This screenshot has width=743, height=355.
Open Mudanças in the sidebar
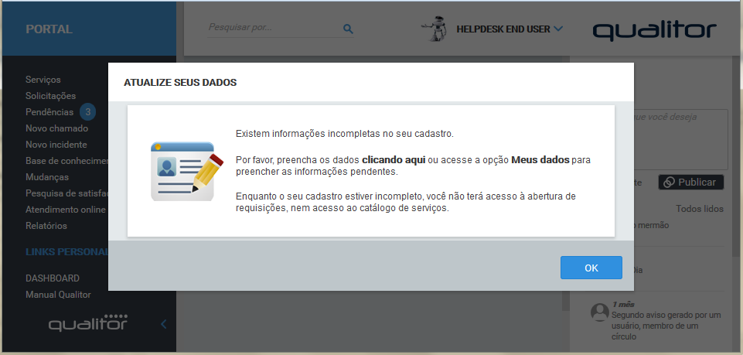pos(48,177)
